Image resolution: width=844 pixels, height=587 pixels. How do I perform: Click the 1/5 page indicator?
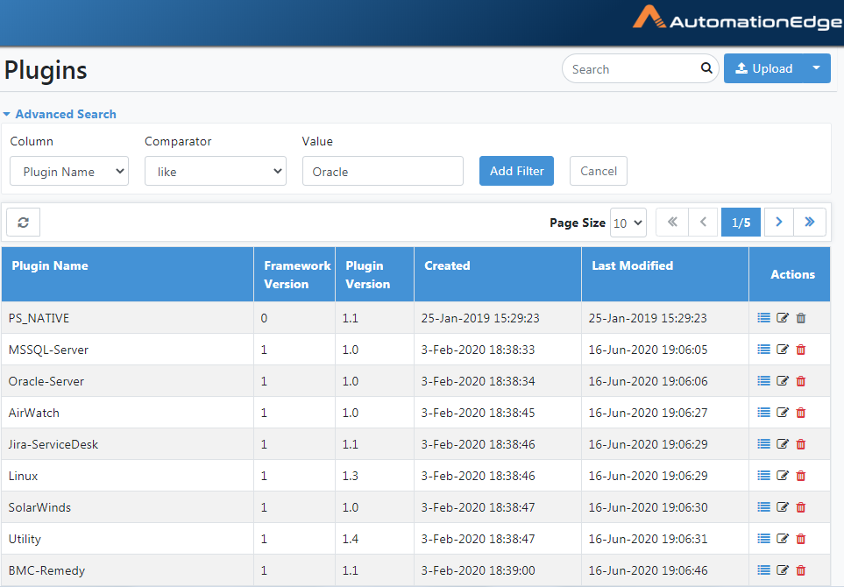pos(741,223)
